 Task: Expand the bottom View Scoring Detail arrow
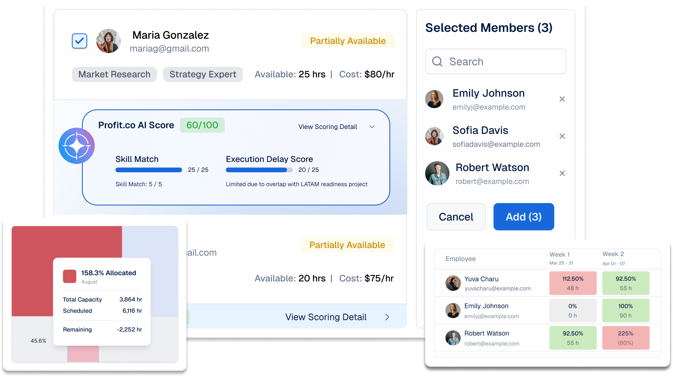point(387,317)
